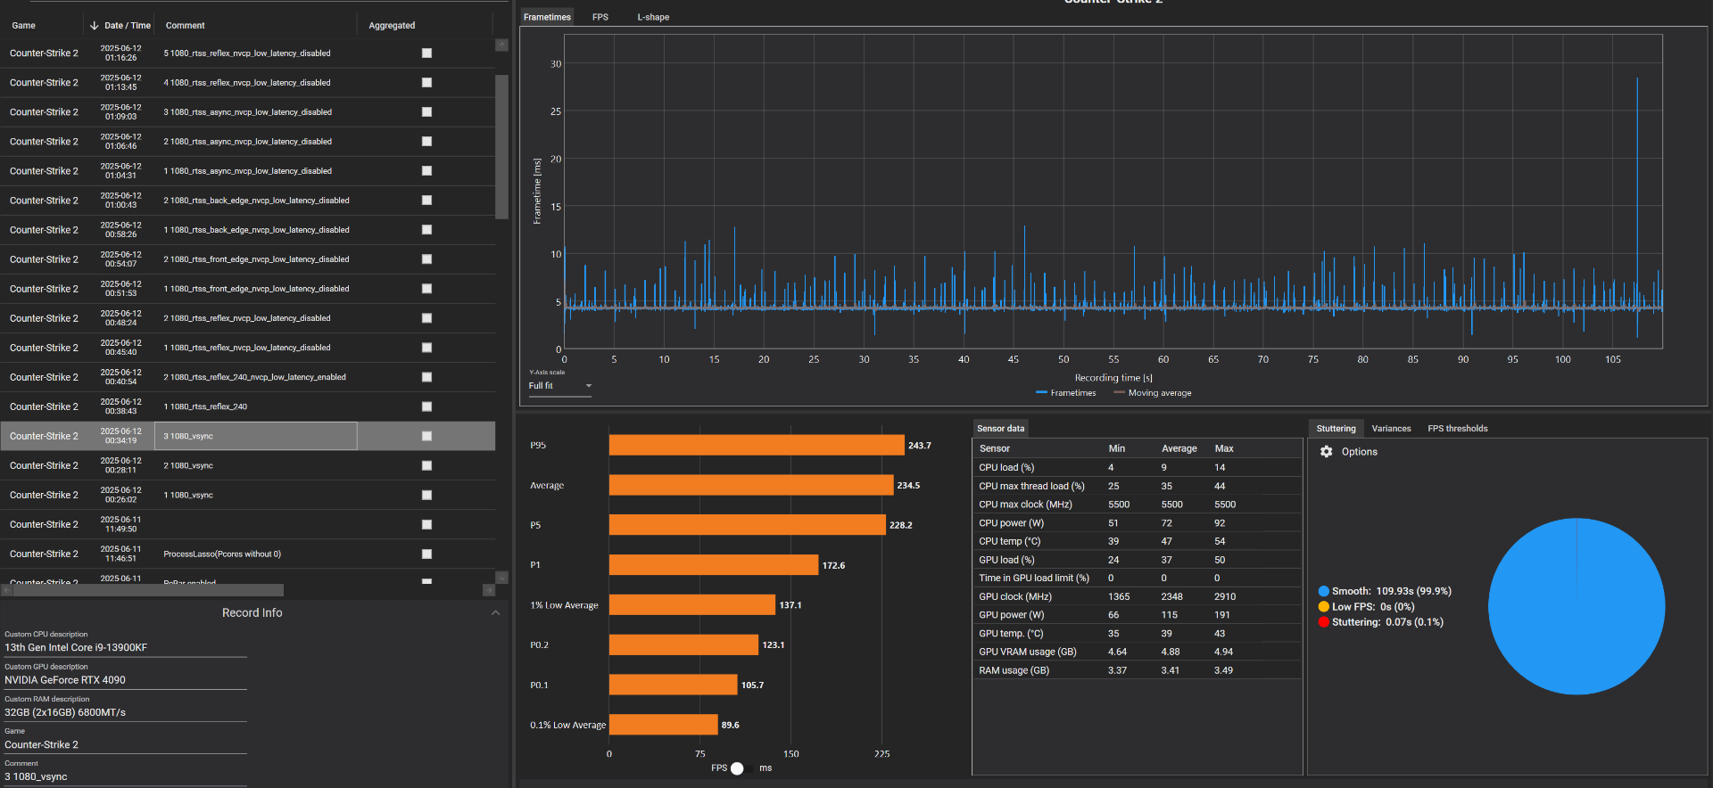Click the CPU temp (°C) sensor row
1713x788 pixels.
[1137, 541]
